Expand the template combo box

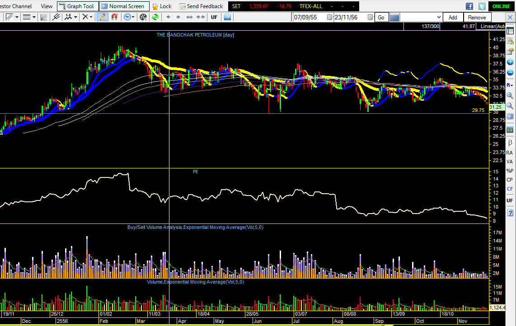tap(439, 18)
